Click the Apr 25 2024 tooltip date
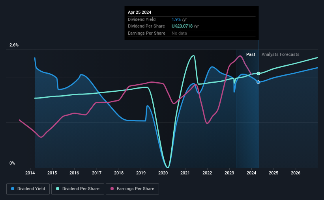Image resolution: width=324 pixels, height=200 pixels. [139, 12]
